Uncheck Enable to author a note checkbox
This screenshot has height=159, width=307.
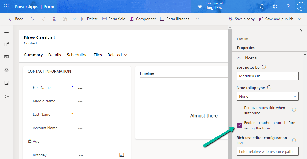239,125
